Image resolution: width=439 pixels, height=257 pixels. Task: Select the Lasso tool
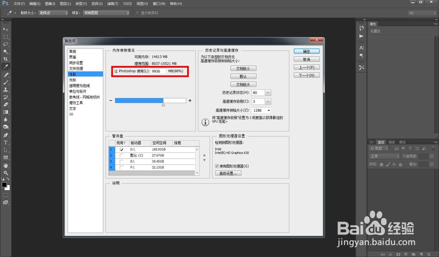6,44
